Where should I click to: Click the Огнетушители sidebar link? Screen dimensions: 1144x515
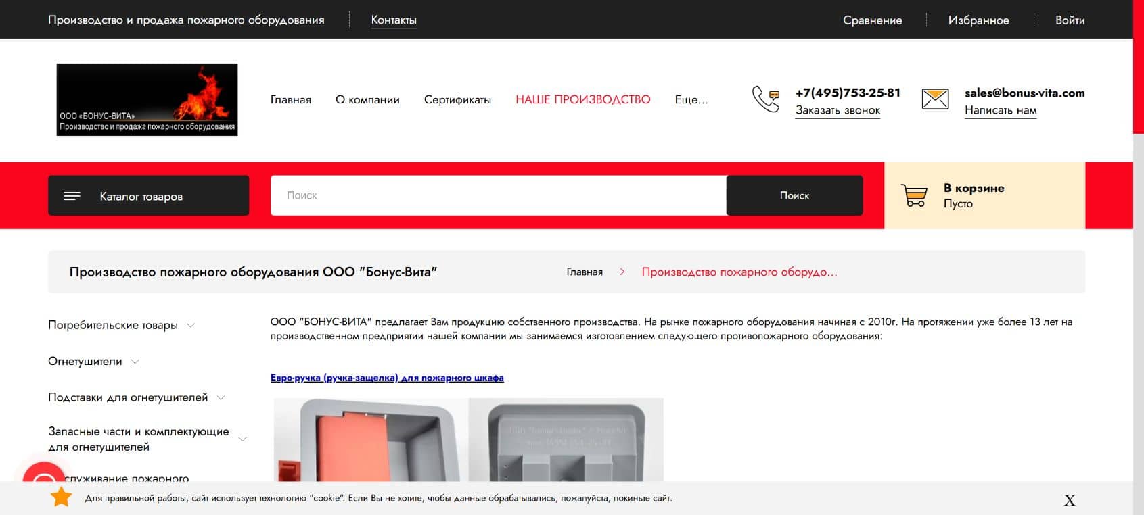85,362
